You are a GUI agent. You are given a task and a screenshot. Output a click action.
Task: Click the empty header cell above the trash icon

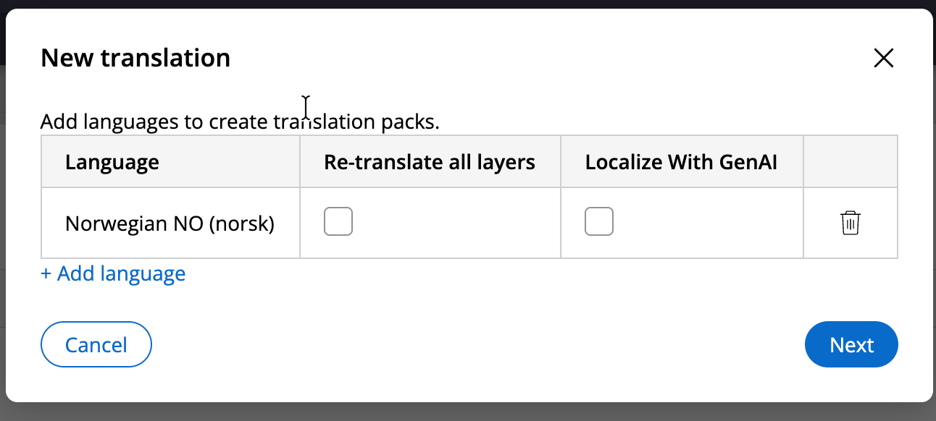coord(850,162)
